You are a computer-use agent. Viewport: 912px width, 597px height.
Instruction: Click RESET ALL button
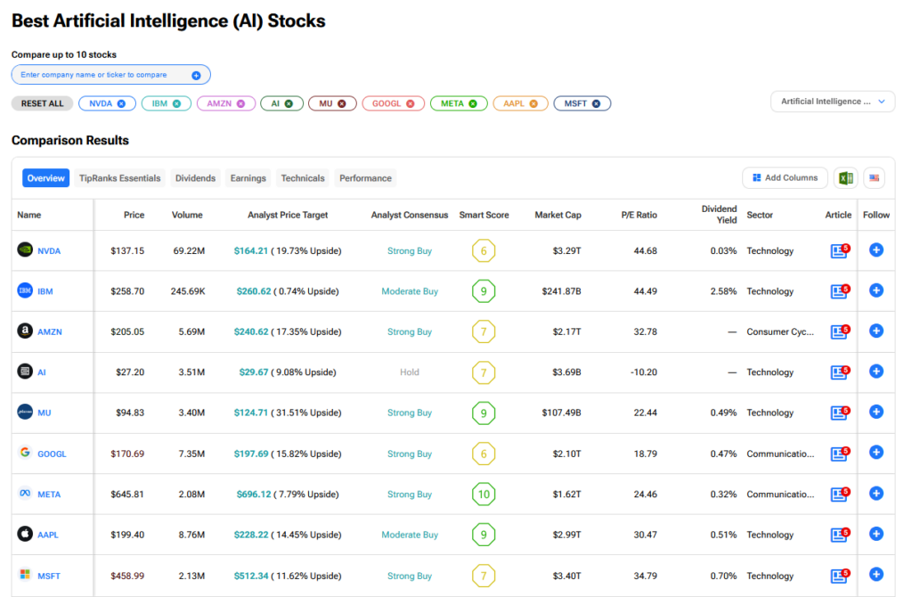(43, 103)
